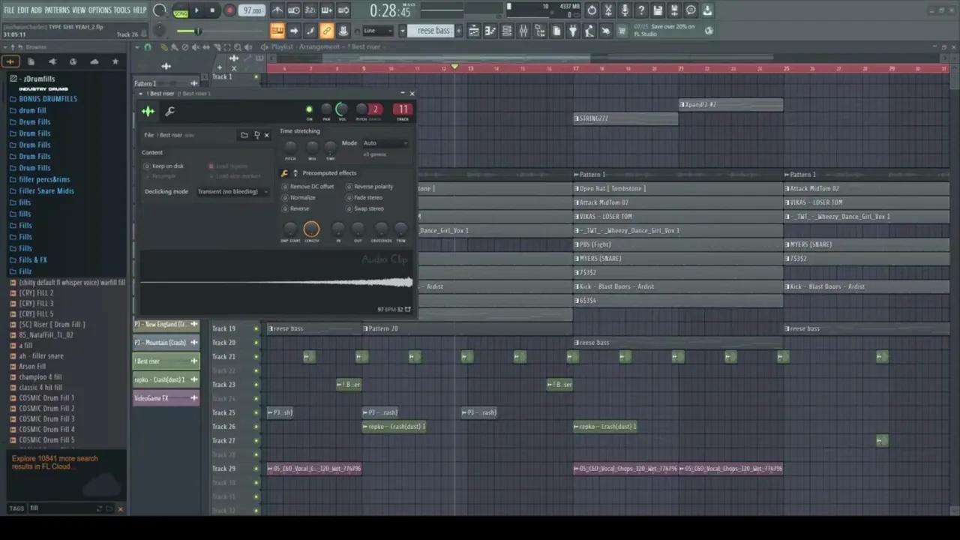Click the record button in transport bar

pyautogui.click(x=229, y=10)
